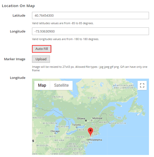Viewport: 154px width, 157px height.
Task: Click Toronto on the map
Action: point(77,125)
